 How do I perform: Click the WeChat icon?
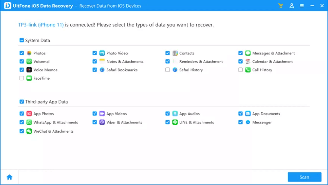click(29, 131)
